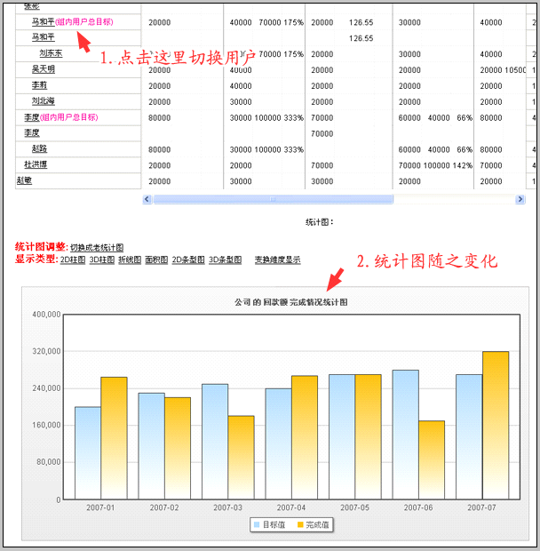Viewport: 540px width, 551px height.
Task: Switch chart via 切换成老统计图 link
Action: tap(97, 247)
